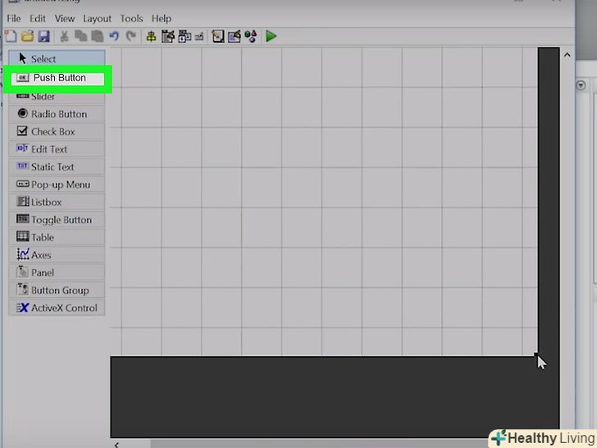The width and height of the screenshot is (597, 448).
Task: Run the figure with green play arrow
Action: coord(271,36)
